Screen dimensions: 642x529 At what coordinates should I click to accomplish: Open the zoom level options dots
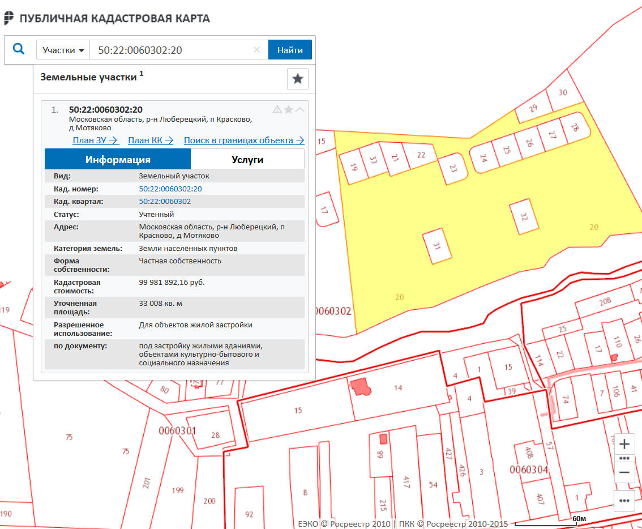pyautogui.click(x=624, y=458)
